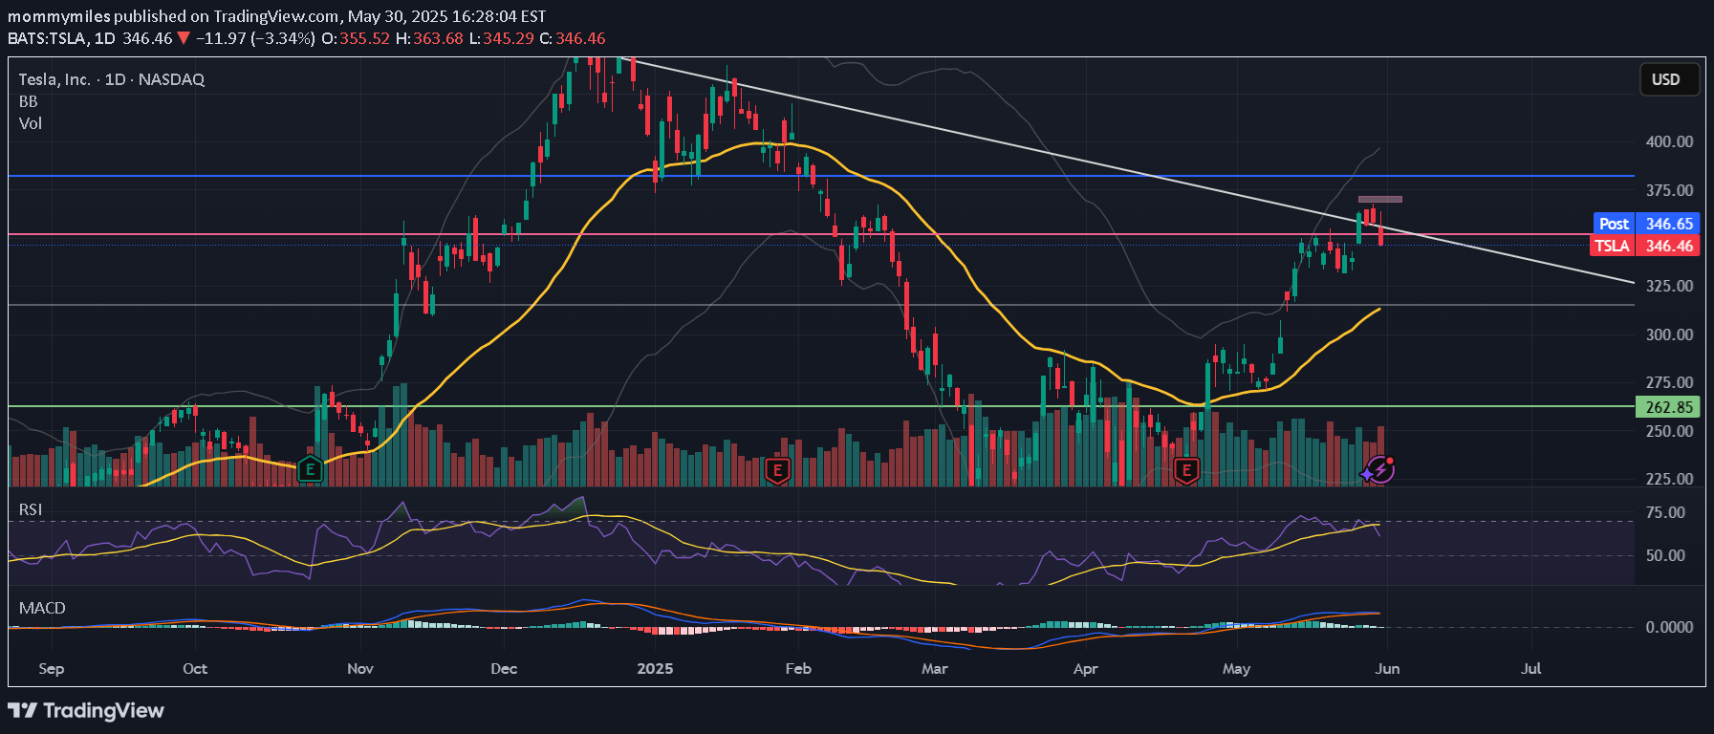Click the high price H:363.68 in header
The width and height of the screenshot is (1714, 734).
click(x=429, y=38)
